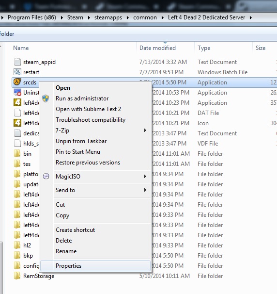Click the hlds_s VDF file icon
The width and height of the screenshot is (277, 294).
coord(17,143)
